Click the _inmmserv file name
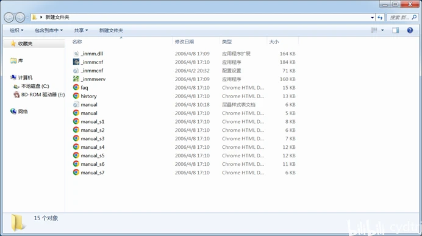This screenshot has height=236, width=422. coord(93,79)
